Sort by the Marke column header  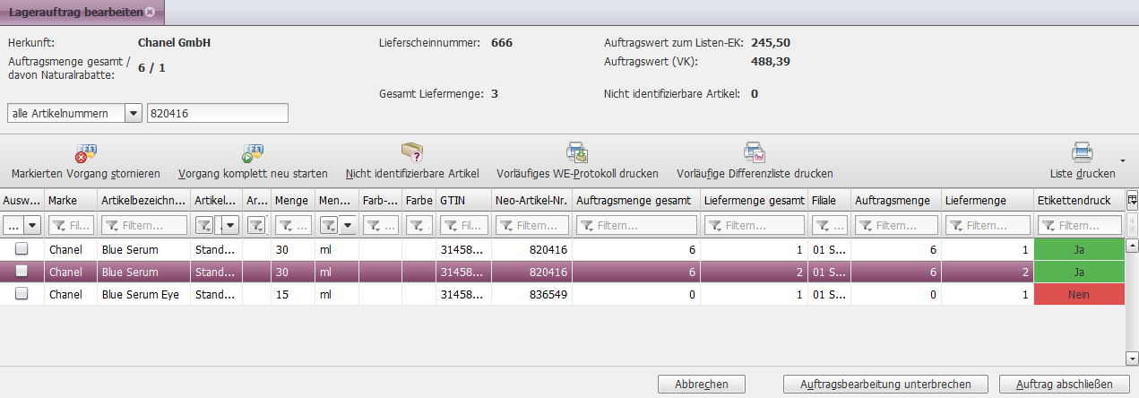(71, 200)
